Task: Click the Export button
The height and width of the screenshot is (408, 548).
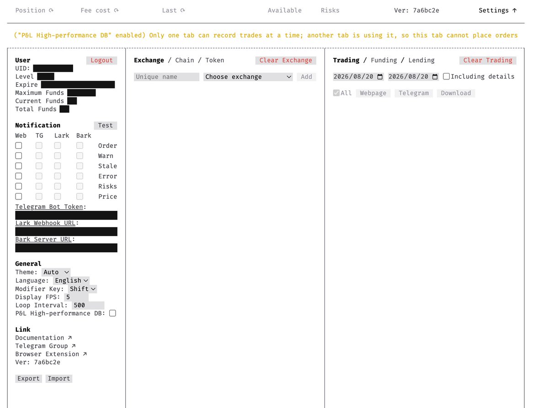Action: tap(29, 378)
